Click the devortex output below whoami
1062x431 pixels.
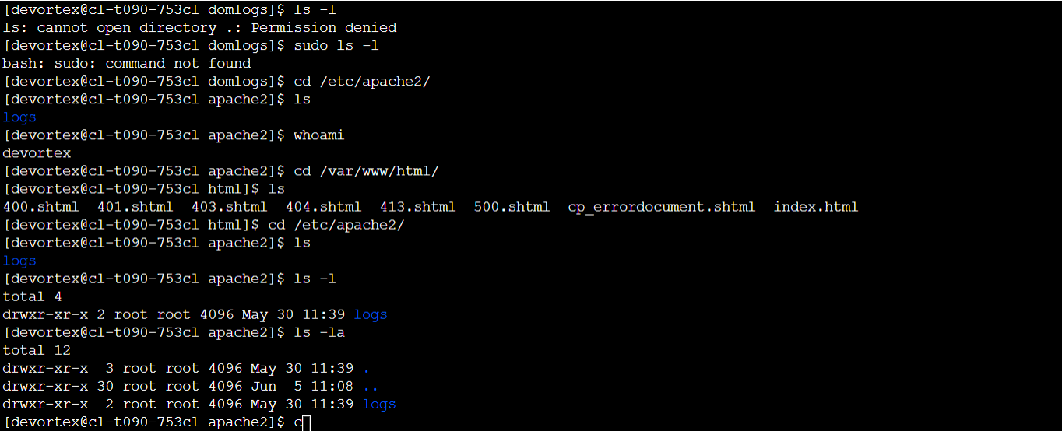[37, 153]
